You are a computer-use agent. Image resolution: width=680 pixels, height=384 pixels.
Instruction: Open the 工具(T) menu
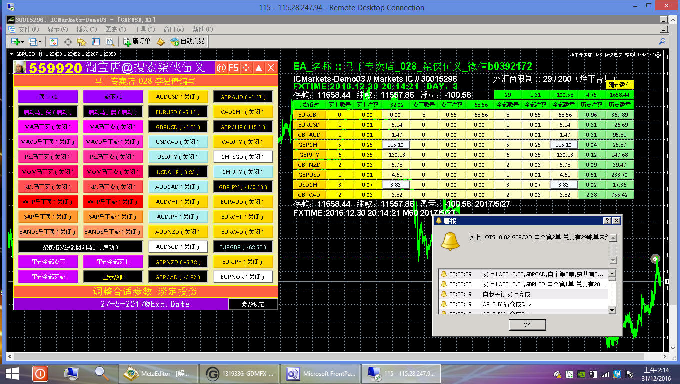pyautogui.click(x=144, y=29)
